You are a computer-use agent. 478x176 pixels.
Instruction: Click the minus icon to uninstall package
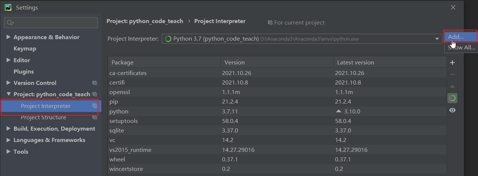pyautogui.click(x=452, y=74)
